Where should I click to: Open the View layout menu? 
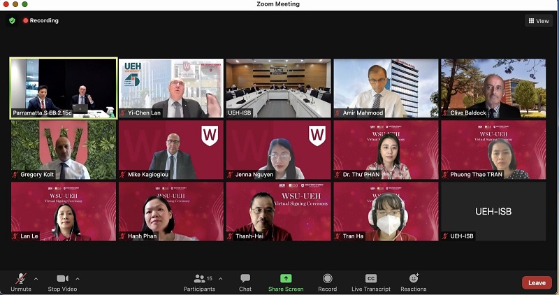point(539,21)
